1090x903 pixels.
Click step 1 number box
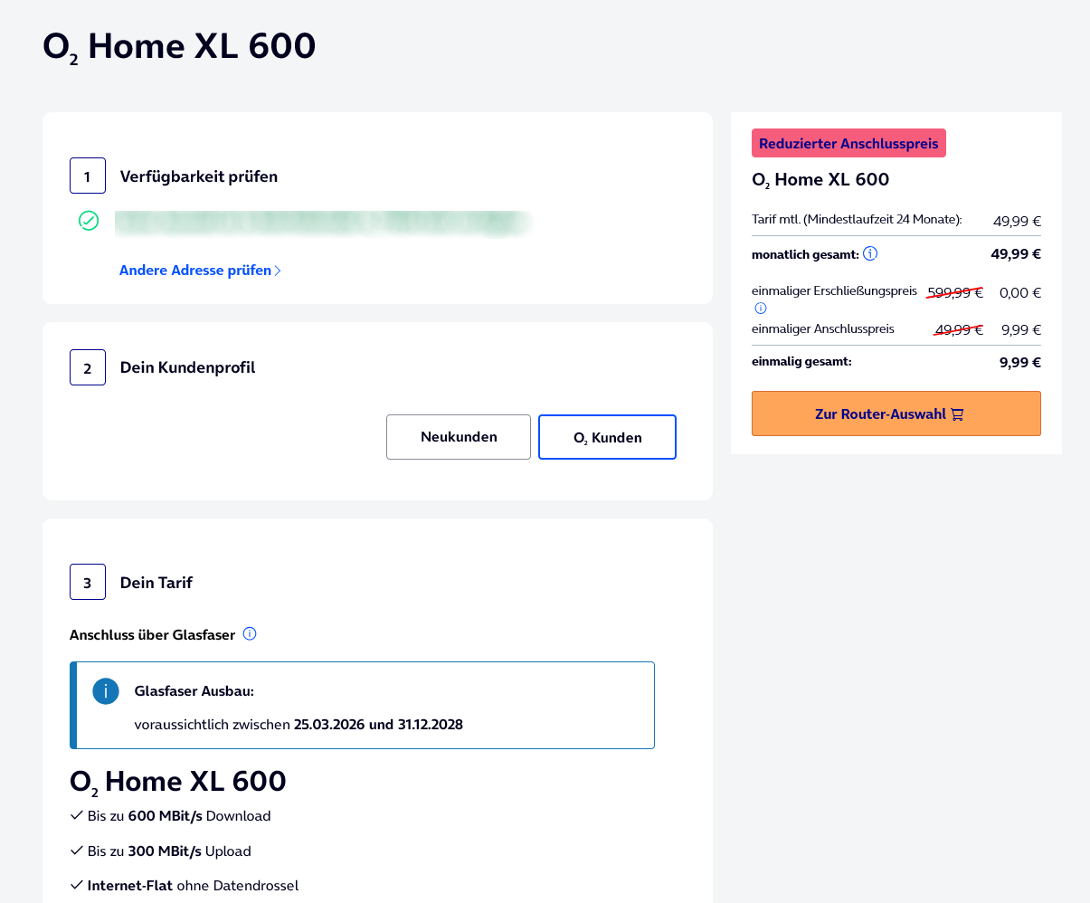coord(88,176)
